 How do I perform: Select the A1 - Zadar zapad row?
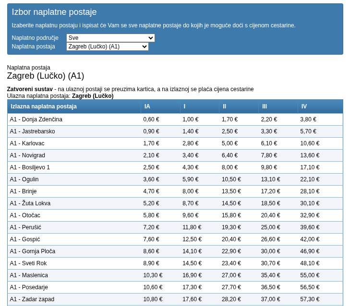pyautogui.click(x=32, y=299)
